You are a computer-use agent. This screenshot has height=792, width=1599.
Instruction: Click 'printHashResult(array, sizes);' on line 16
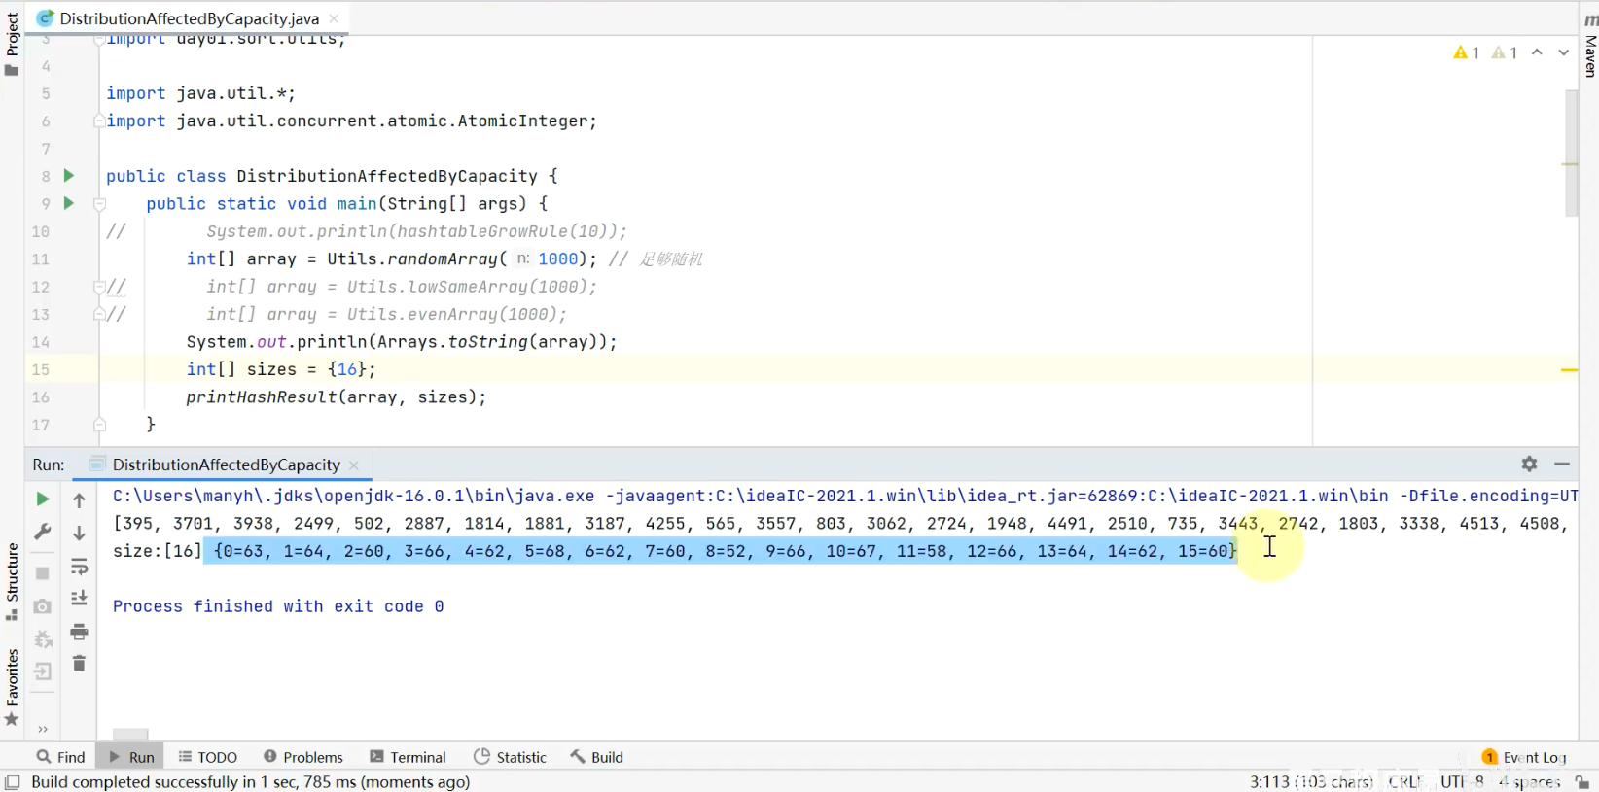[336, 397]
